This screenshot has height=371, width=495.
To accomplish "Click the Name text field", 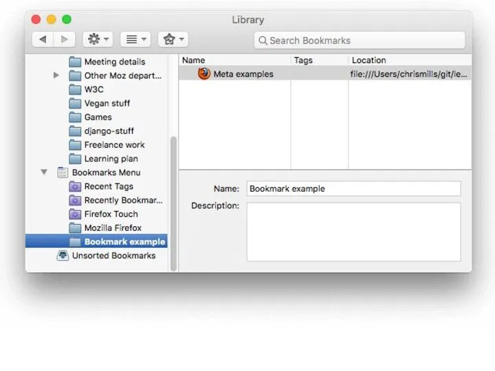I will [x=353, y=188].
